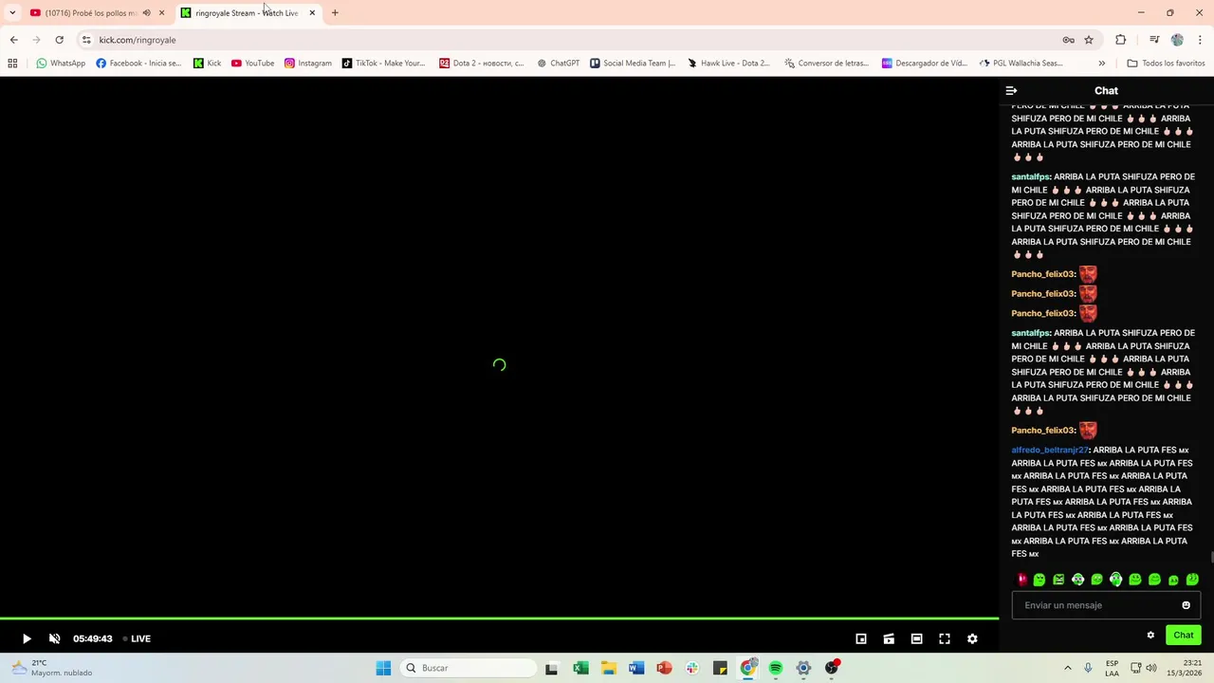Open a new browser tab
The image size is (1214, 683).
click(335, 12)
